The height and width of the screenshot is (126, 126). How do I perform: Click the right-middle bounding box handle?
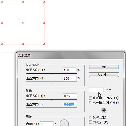click(x=44, y=23)
